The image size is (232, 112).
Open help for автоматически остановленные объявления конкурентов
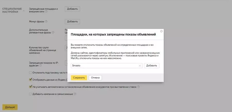click(x=138, y=87)
